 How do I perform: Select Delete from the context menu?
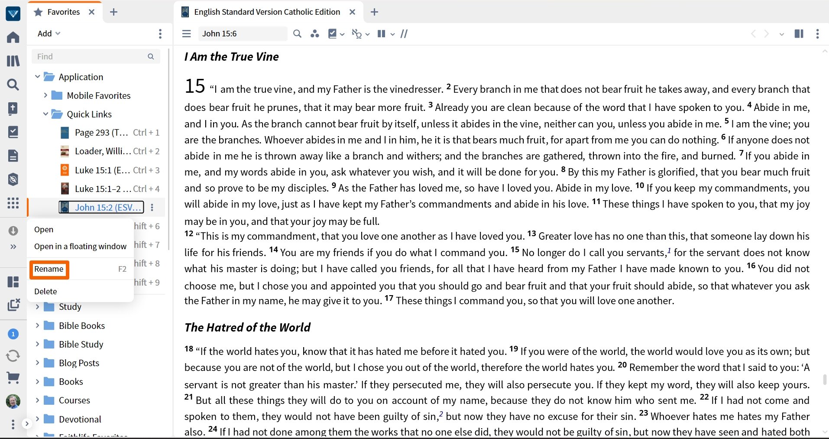pyautogui.click(x=45, y=292)
